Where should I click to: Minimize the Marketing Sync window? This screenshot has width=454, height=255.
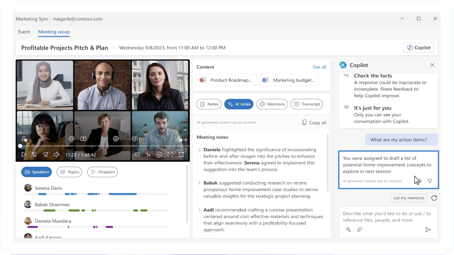(x=402, y=19)
